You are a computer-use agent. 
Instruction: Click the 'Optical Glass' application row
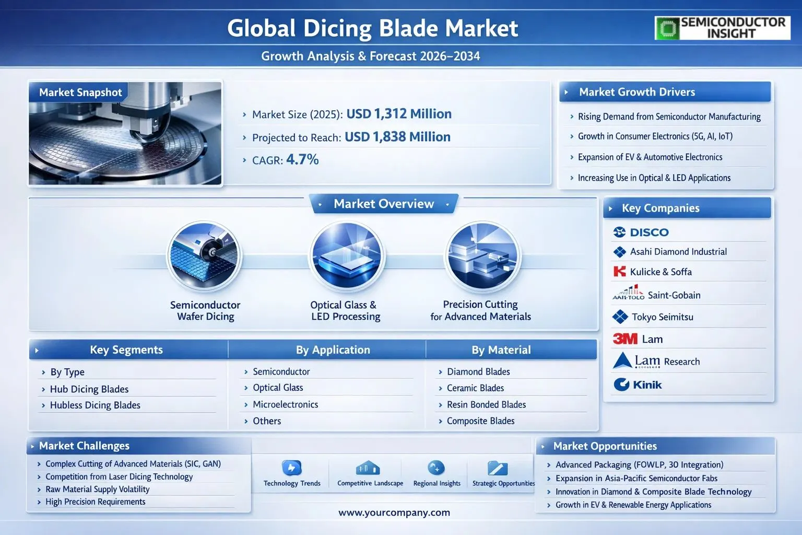pyautogui.click(x=327, y=388)
